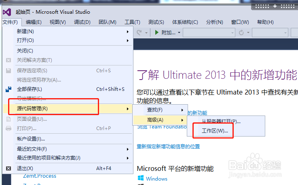Open the Tools (工具) menu
The height and width of the screenshot is (185, 298).
point(132,22)
